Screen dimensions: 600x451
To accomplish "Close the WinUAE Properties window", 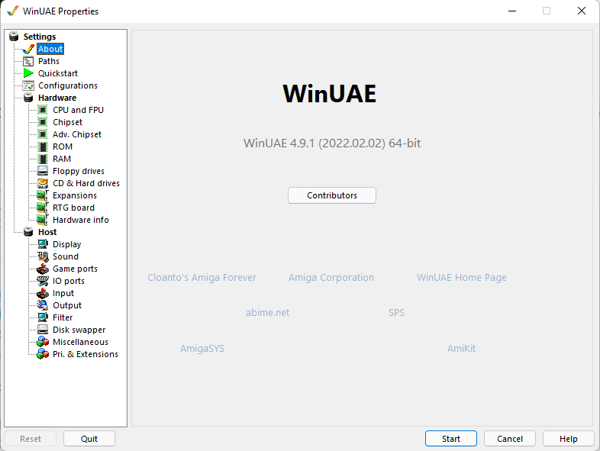I will point(581,11).
